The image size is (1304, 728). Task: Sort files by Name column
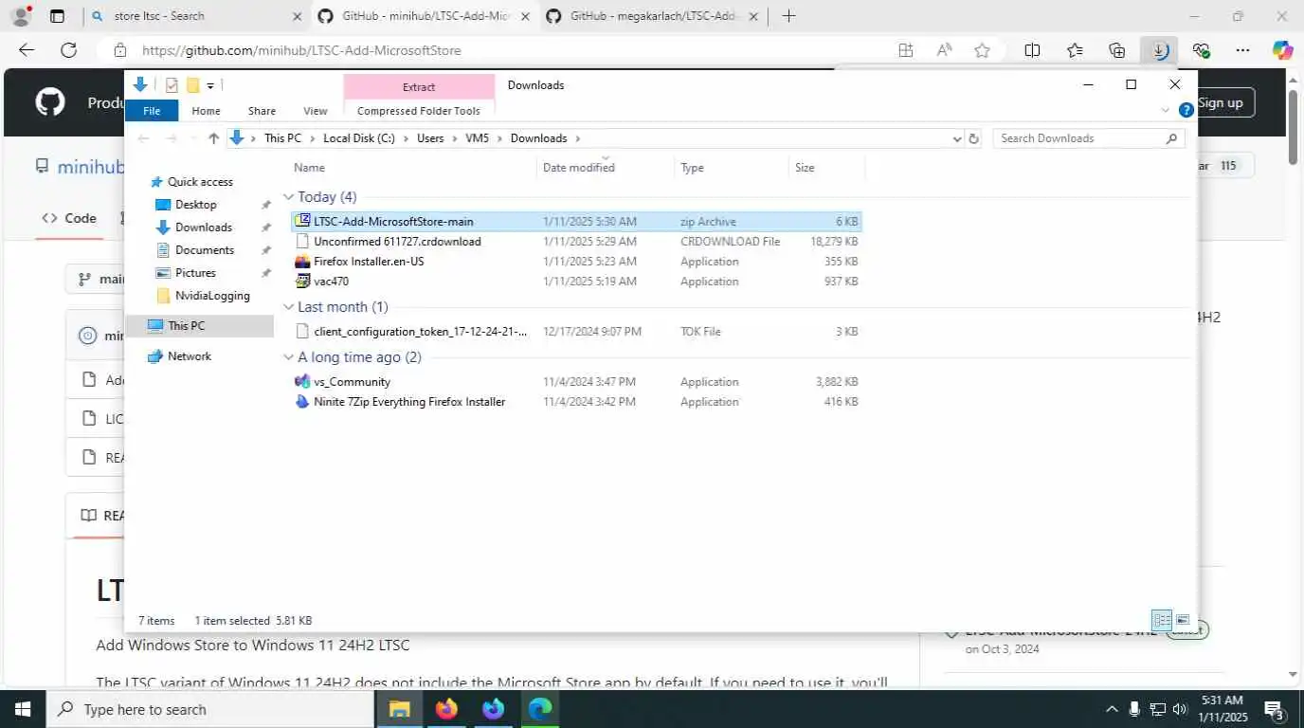pos(412,168)
